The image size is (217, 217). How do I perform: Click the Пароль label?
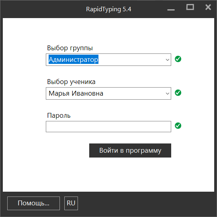(59, 115)
